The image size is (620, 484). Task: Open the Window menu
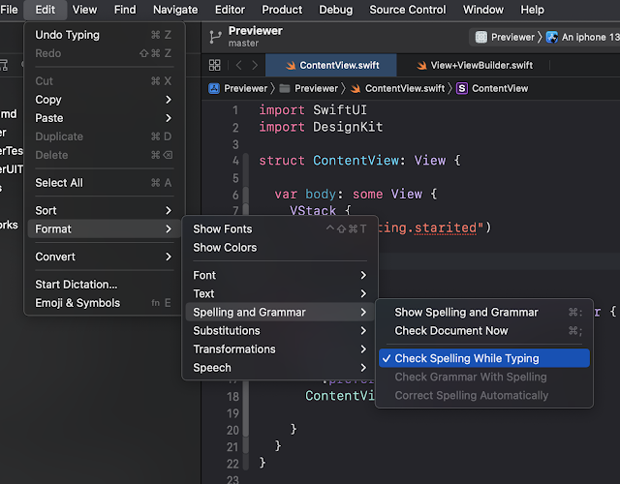[x=483, y=10]
